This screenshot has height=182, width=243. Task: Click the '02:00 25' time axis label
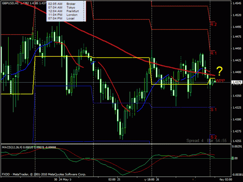[x=114, y=179]
